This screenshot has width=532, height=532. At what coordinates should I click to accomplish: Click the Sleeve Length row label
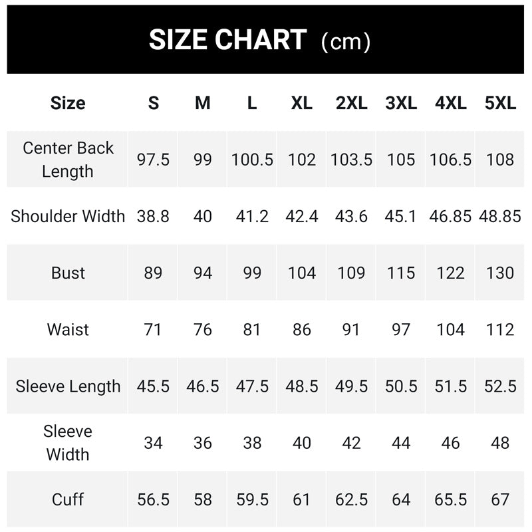68,386
